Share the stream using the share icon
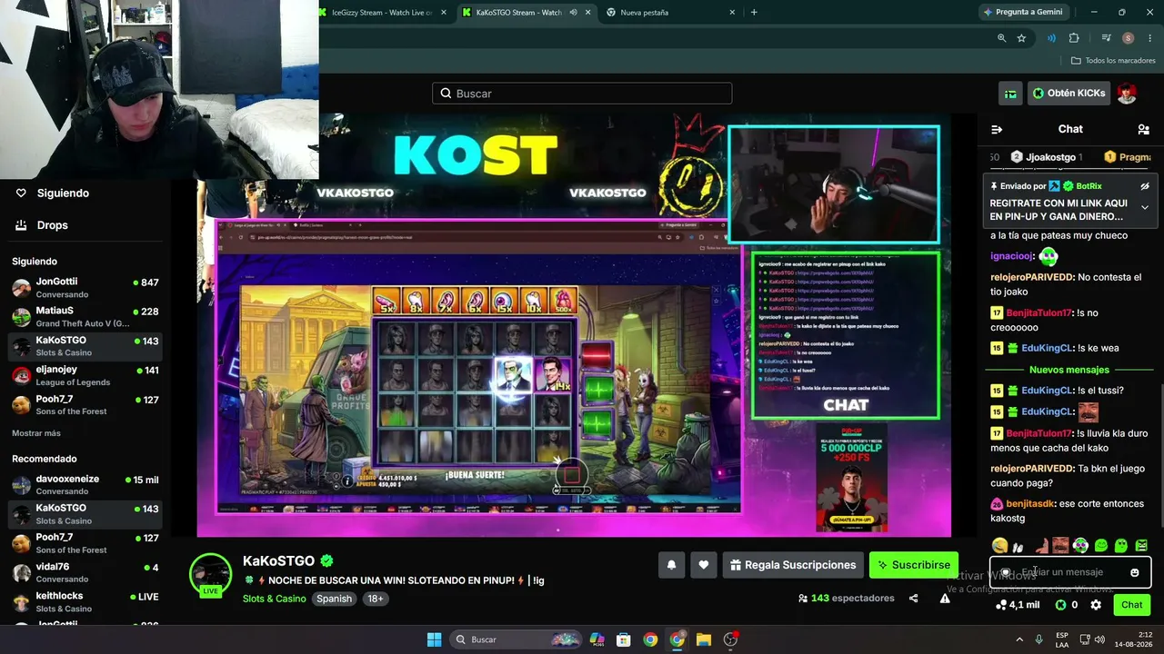 point(913,599)
